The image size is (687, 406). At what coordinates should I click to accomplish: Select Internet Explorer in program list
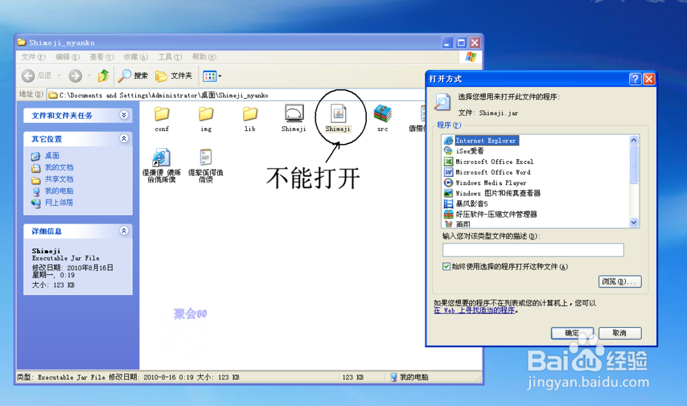[486, 141]
